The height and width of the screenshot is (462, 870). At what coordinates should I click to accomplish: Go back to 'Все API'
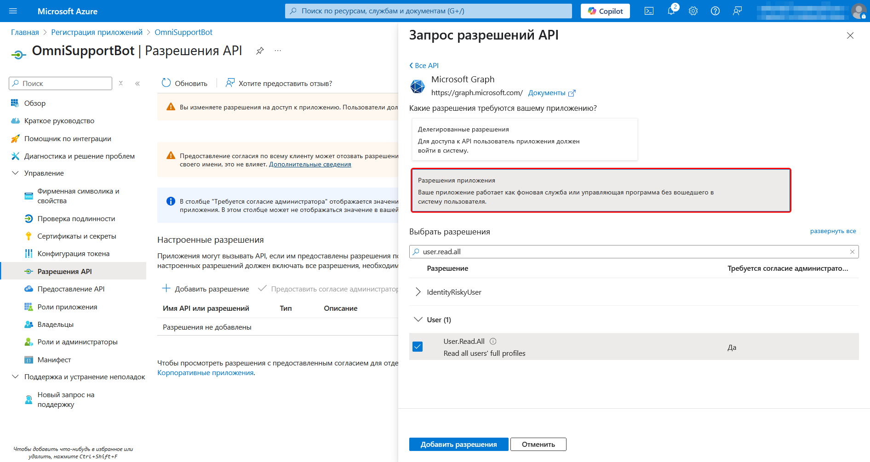click(x=424, y=65)
